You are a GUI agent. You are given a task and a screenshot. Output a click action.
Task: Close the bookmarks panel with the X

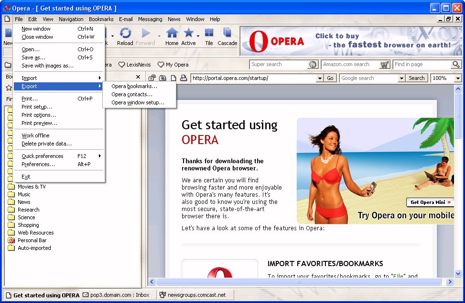(138, 77)
